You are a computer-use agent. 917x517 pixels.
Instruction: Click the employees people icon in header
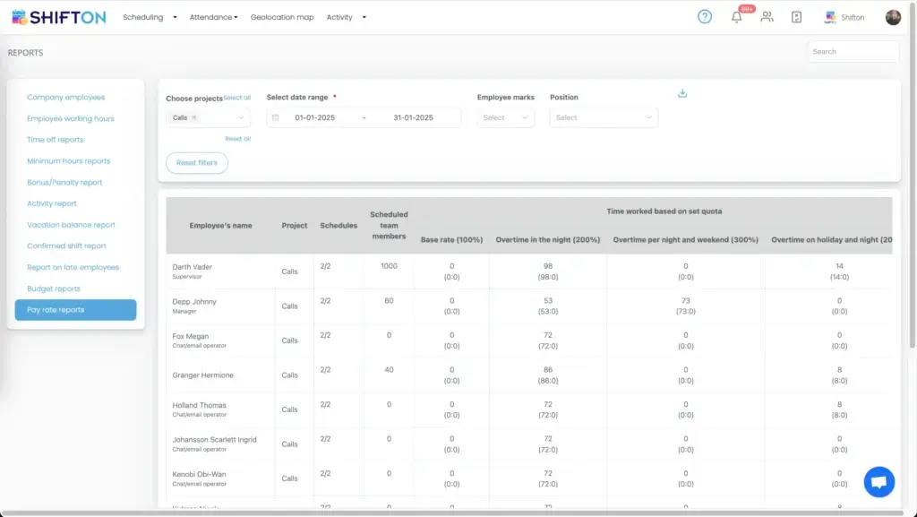(x=767, y=17)
